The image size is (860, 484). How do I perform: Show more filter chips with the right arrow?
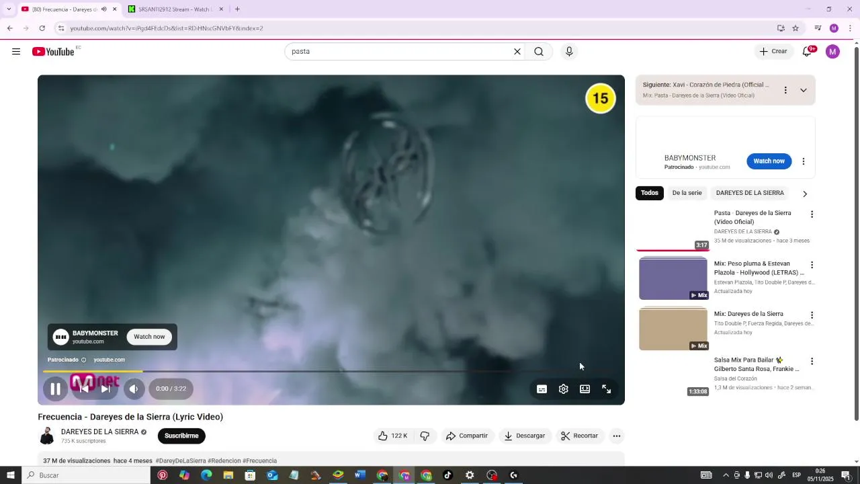804,194
